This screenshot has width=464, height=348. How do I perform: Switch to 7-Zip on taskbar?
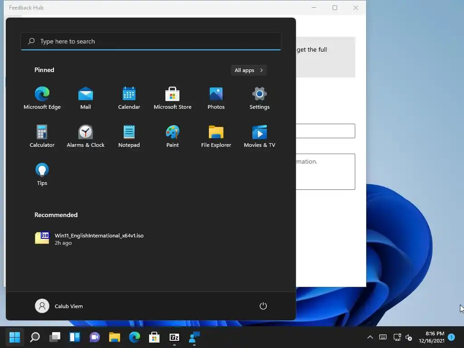tap(174, 337)
